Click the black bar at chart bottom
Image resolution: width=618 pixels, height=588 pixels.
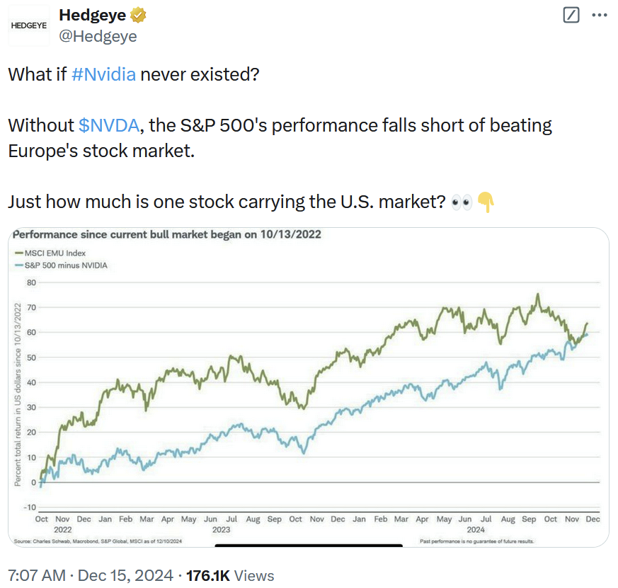pos(309,546)
